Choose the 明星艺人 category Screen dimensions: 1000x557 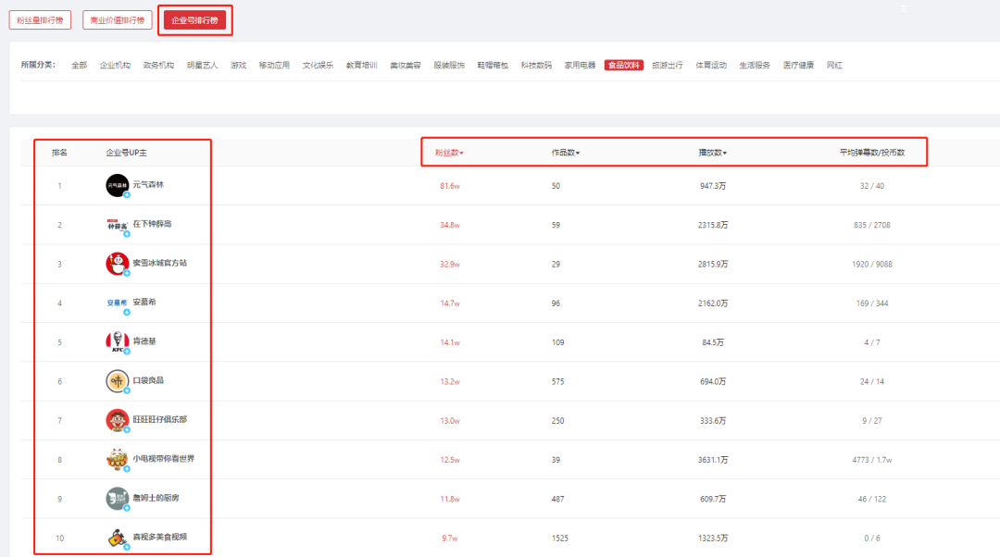click(x=202, y=65)
